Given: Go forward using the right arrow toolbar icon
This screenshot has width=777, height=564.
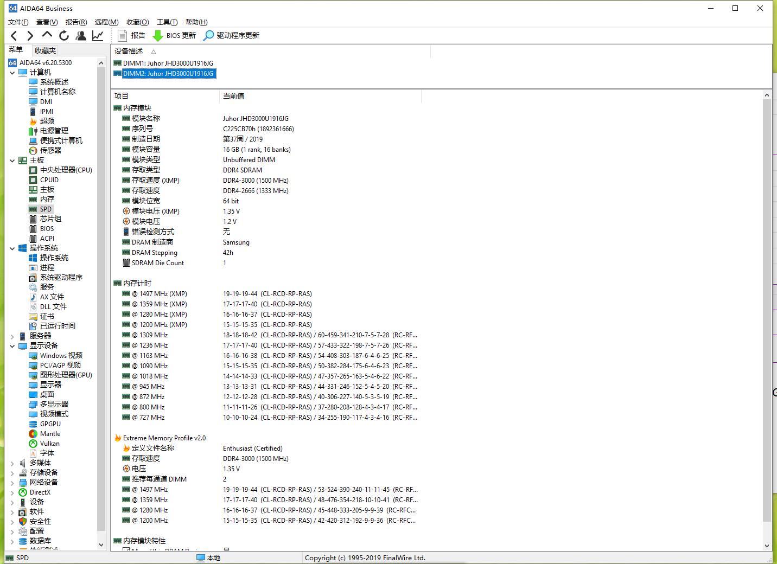Looking at the screenshot, I should [30, 36].
